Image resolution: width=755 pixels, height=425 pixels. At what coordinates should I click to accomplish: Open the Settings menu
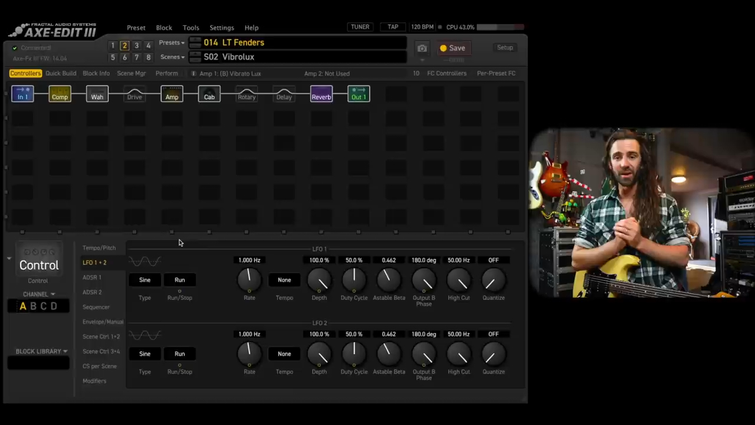[x=222, y=28]
